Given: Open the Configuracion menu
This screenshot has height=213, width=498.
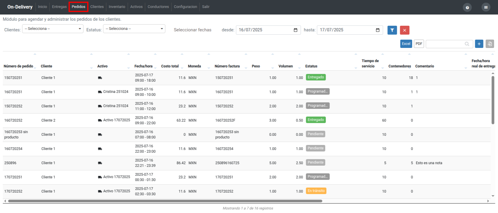Looking at the screenshot, I should [185, 7].
